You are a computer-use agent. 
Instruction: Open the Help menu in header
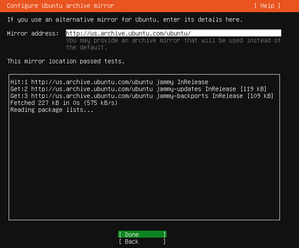[267, 6]
